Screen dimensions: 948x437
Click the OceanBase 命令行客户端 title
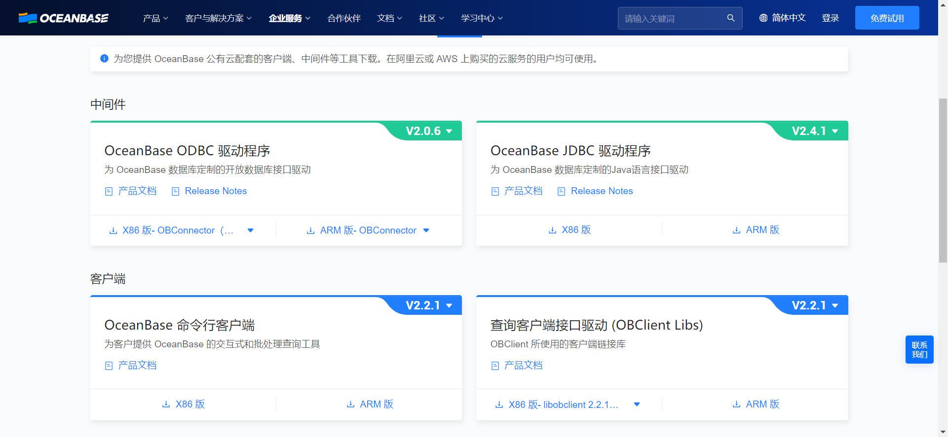(x=179, y=325)
